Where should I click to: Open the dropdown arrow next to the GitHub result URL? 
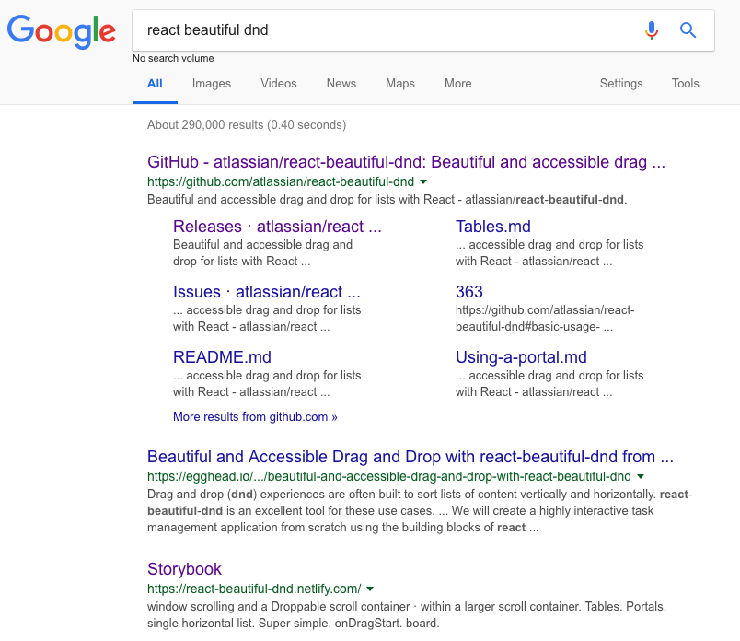[x=422, y=181]
